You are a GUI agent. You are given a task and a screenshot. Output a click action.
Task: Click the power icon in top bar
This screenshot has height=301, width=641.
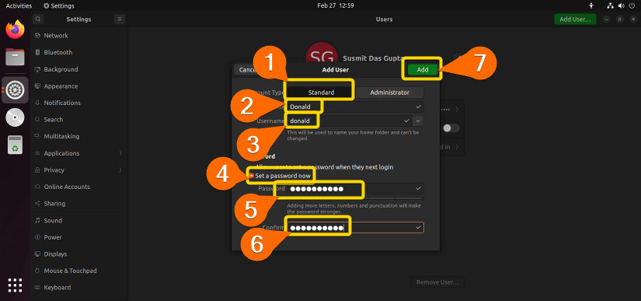click(632, 5)
